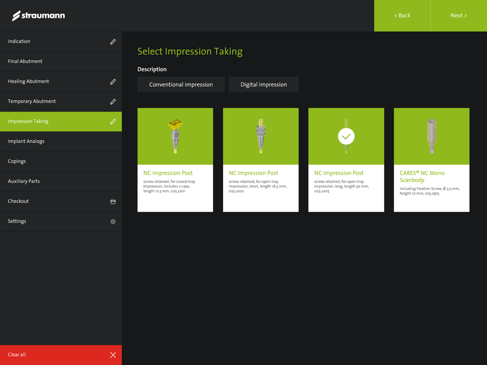Select the closed-tray impression post image

(175, 136)
